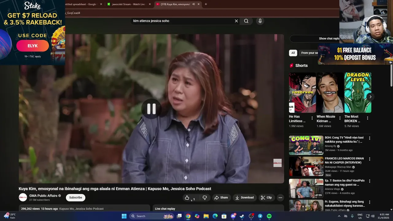Share the Kuya Kim video
This screenshot has width=393, height=221.
[221, 198]
